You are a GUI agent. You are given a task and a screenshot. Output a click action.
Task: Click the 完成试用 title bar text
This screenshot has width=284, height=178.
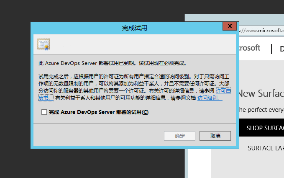[x=134, y=28]
